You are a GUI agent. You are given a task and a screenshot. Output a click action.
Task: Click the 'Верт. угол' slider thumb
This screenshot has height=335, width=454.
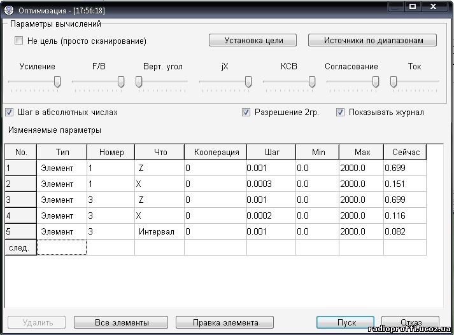[139, 82]
